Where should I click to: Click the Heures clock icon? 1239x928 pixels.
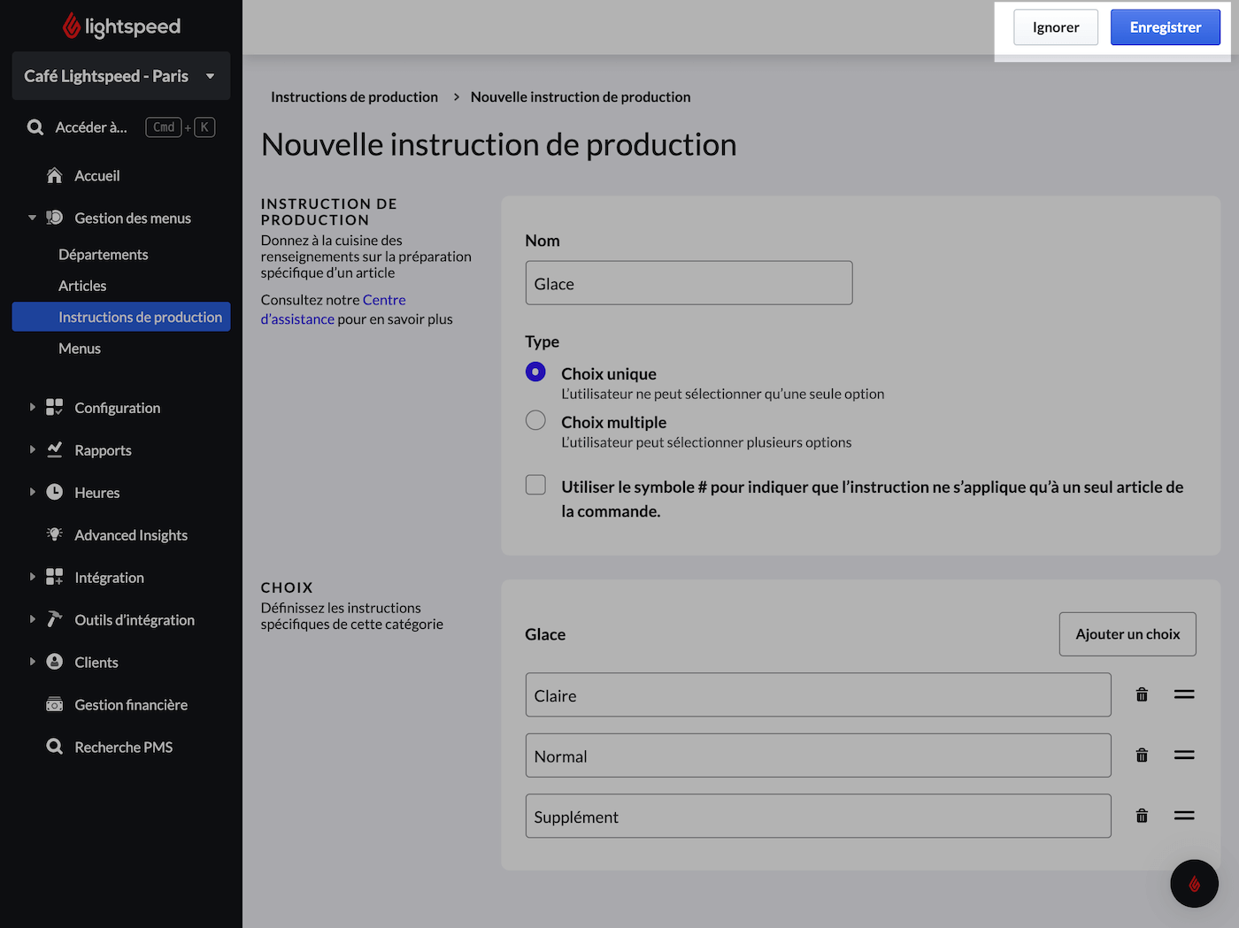(55, 492)
